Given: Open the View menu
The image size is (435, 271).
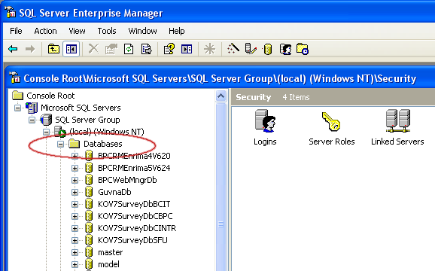Looking at the screenshot, I should (77, 31).
